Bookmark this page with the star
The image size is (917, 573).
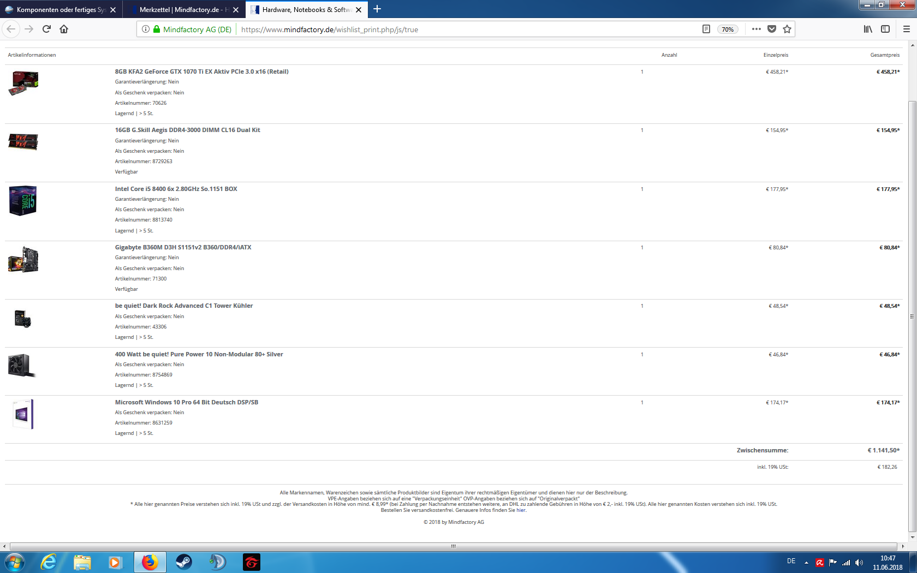pos(787,29)
